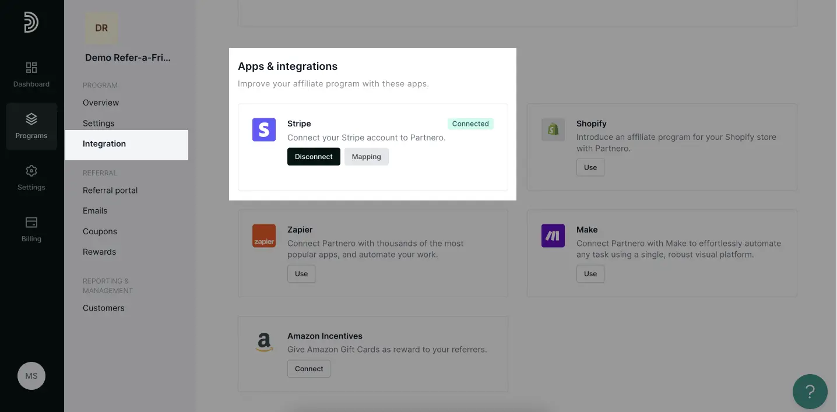
Task: Click the Zapier logo icon
Action: click(x=264, y=235)
